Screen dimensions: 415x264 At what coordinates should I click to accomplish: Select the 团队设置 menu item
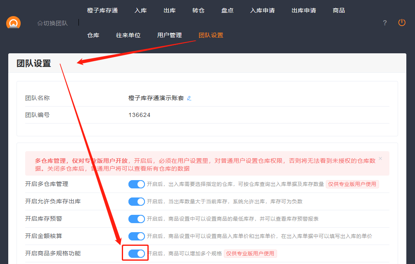click(x=211, y=35)
